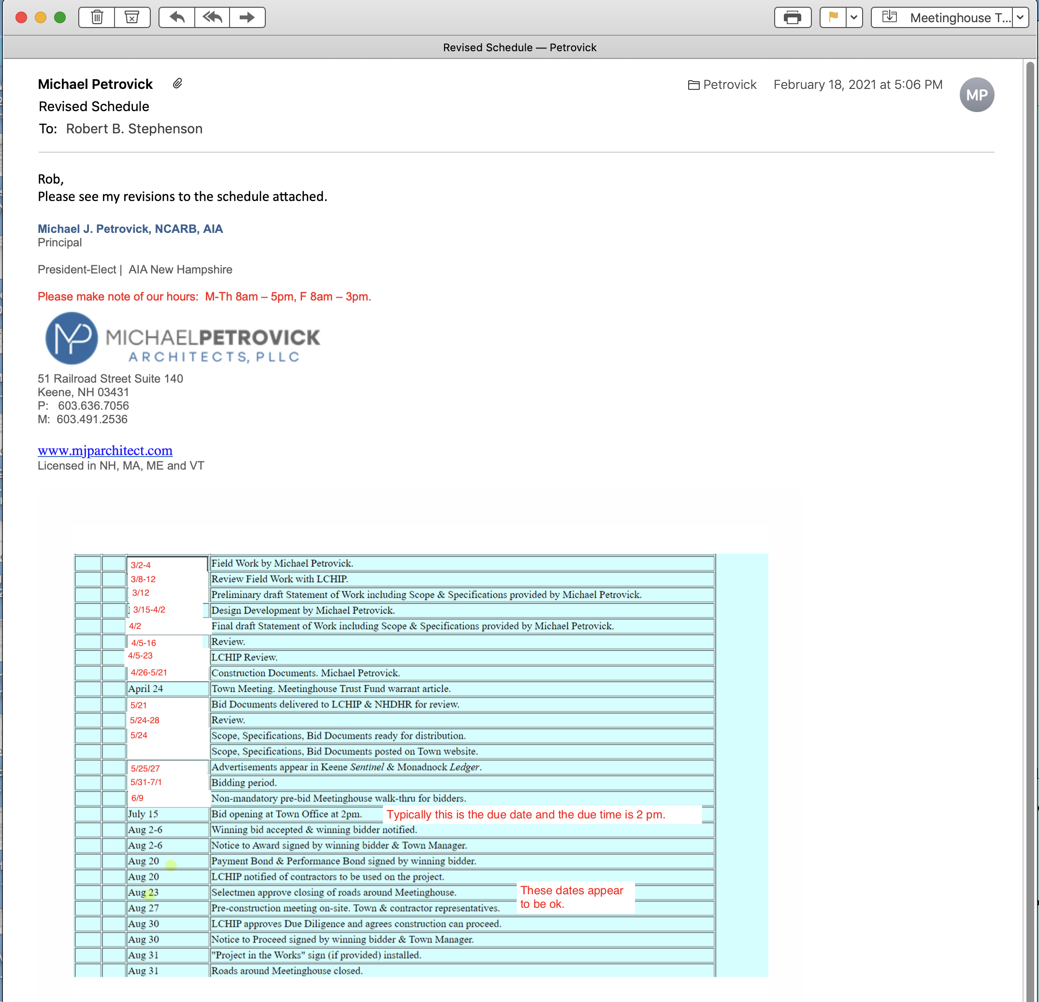
Task: Expand the move-to mailbox dropdown arrow
Action: [x=1021, y=17]
